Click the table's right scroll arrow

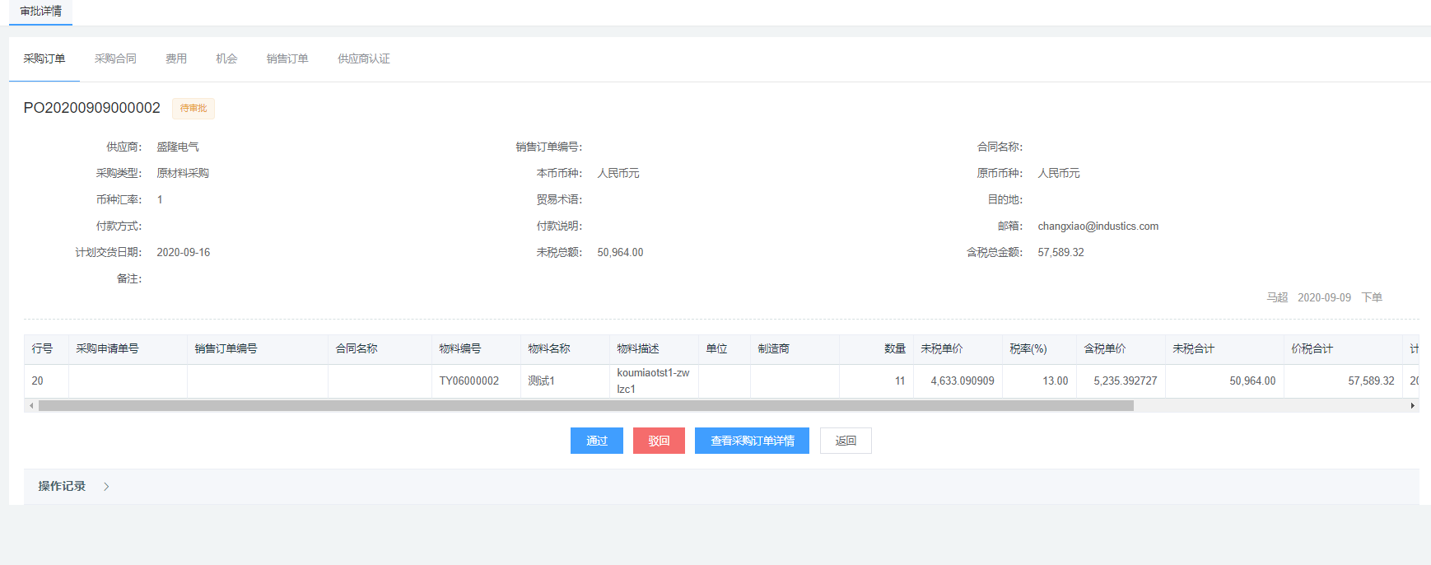click(1412, 405)
